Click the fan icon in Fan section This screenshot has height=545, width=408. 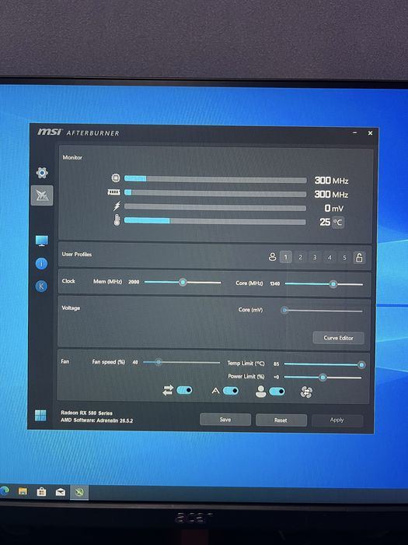pyautogui.click(x=306, y=392)
